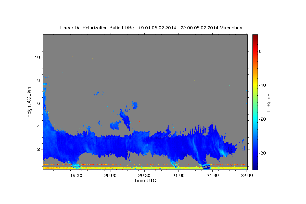The height and width of the screenshot is (204, 306).
Task: Click the height tick label "10"
Action: pyautogui.click(x=37, y=57)
